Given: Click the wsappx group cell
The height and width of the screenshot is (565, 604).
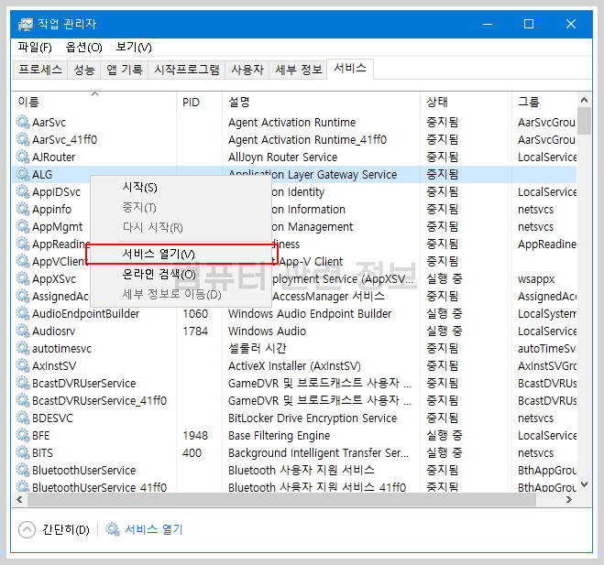Looking at the screenshot, I should coord(536,279).
